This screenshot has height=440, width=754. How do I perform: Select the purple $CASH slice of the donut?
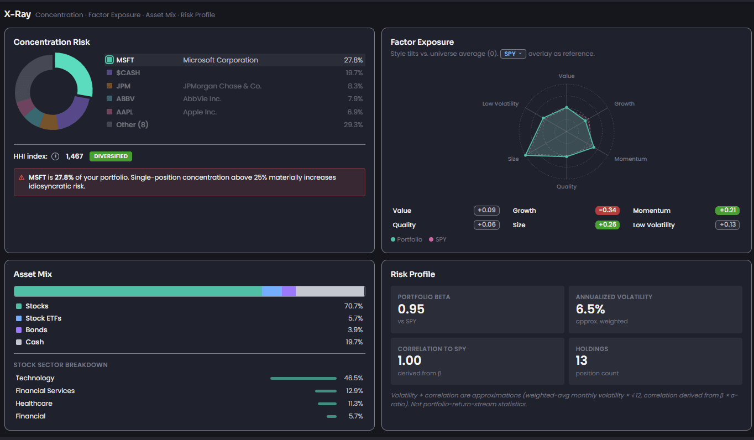pos(75,114)
